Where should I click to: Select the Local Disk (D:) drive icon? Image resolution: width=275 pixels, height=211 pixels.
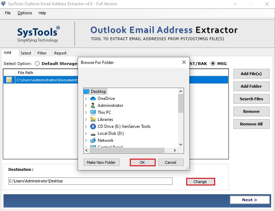tap(93, 133)
